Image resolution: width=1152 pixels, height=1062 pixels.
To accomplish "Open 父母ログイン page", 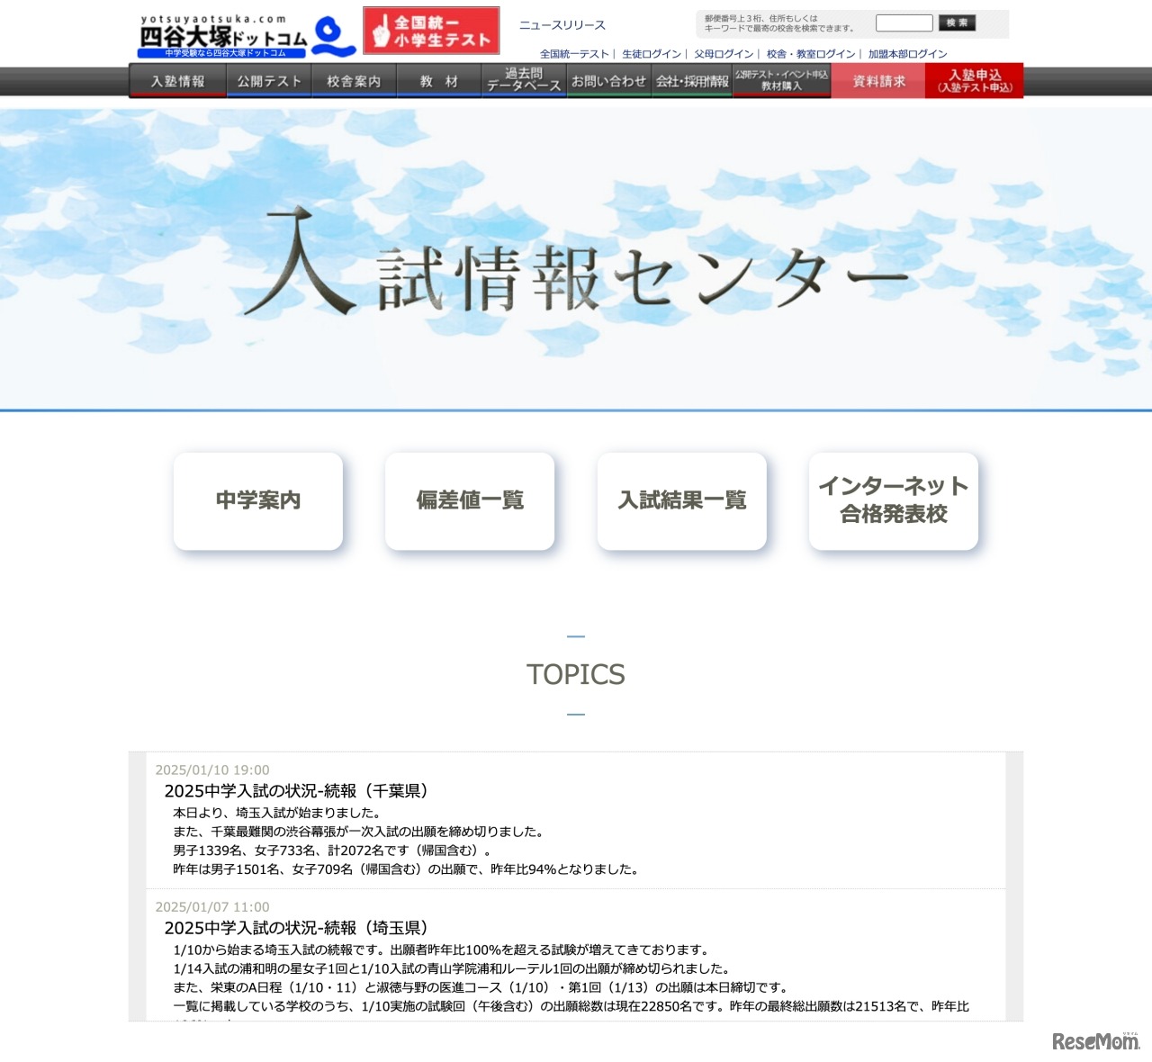I will point(724,53).
